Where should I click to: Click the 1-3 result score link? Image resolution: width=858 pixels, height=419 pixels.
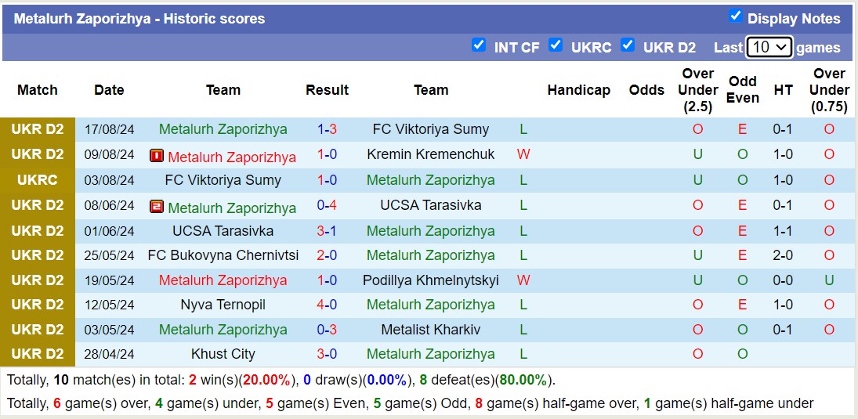pos(327,129)
